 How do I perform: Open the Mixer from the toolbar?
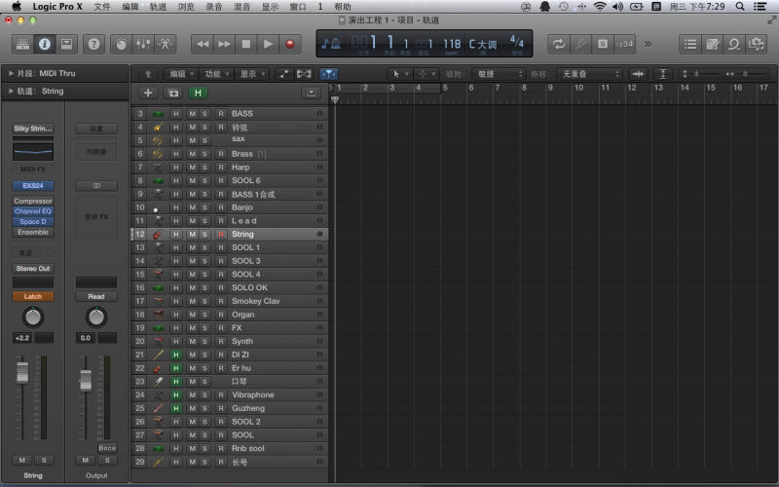(142, 44)
